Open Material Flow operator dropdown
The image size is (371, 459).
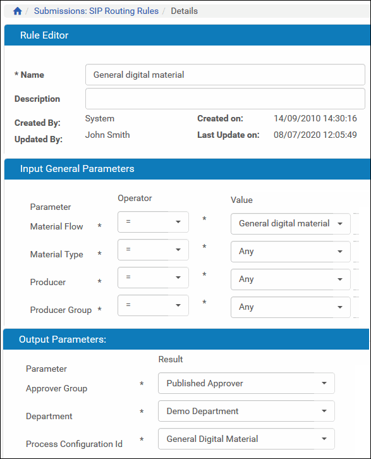pyautogui.click(x=153, y=222)
